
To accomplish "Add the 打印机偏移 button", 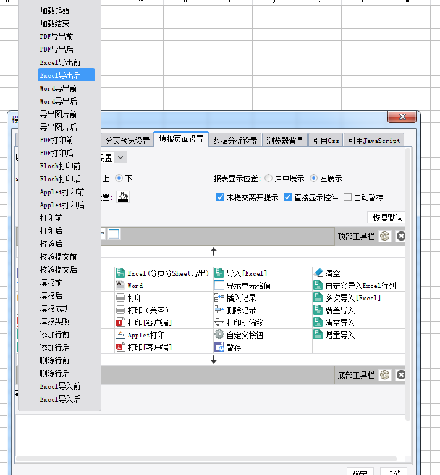I will (239, 322).
